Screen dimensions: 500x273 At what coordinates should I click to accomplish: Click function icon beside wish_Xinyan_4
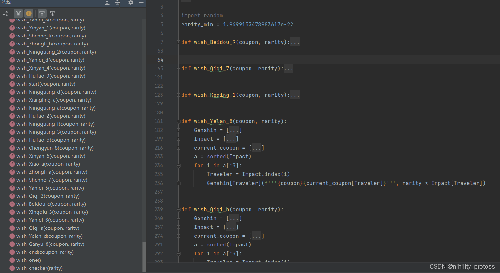coord(12,68)
